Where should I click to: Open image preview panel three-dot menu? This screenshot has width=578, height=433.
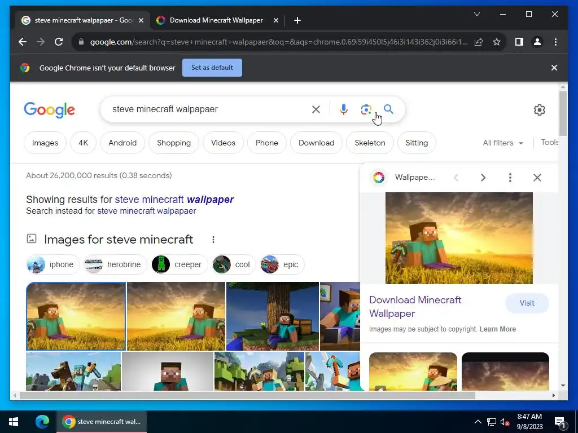[x=510, y=178]
